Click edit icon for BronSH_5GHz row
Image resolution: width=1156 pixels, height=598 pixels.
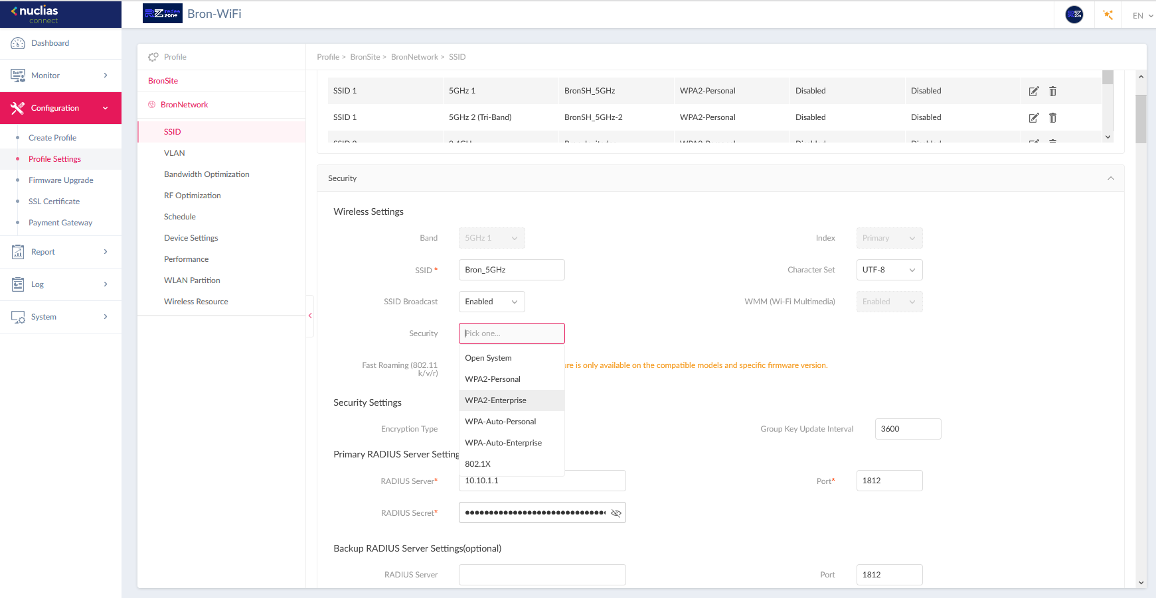pyautogui.click(x=1033, y=91)
